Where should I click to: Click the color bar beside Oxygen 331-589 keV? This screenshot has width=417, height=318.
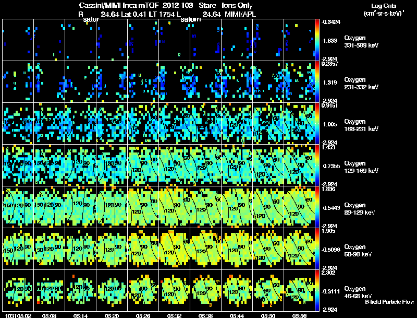pyautogui.click(x=317, y=40)
